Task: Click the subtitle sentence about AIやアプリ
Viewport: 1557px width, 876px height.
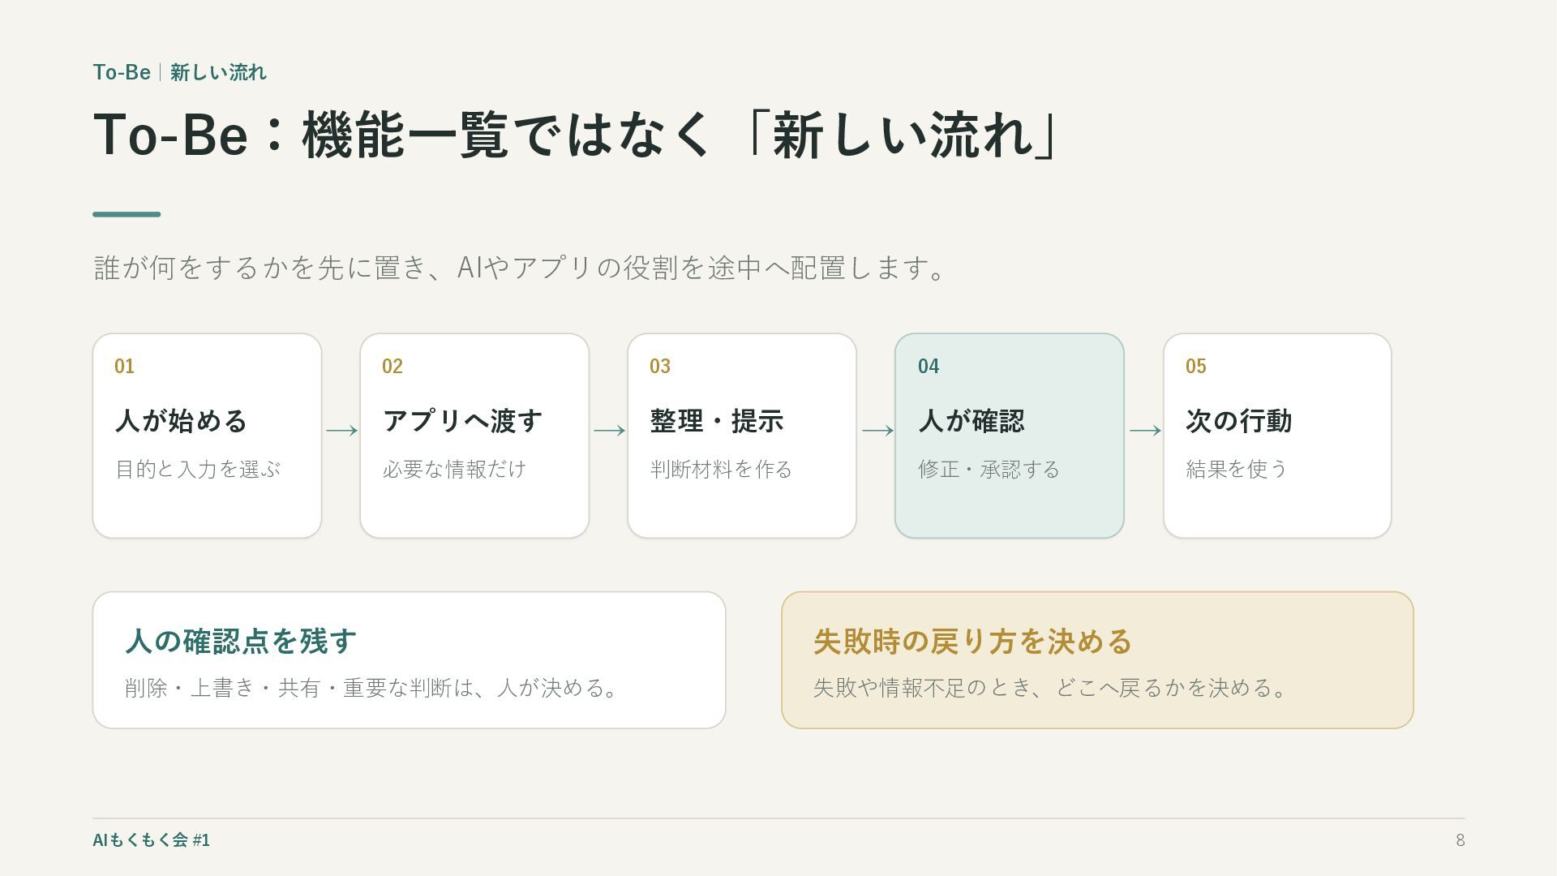Action: [x=519, y=268]
